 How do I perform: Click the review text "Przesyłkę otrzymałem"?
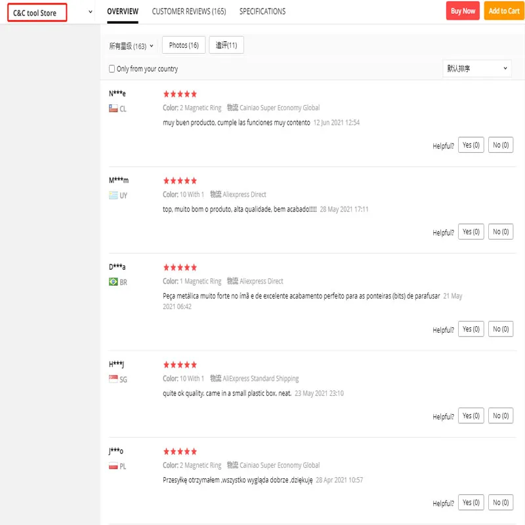pyautogui.click(x=191, y=480)
